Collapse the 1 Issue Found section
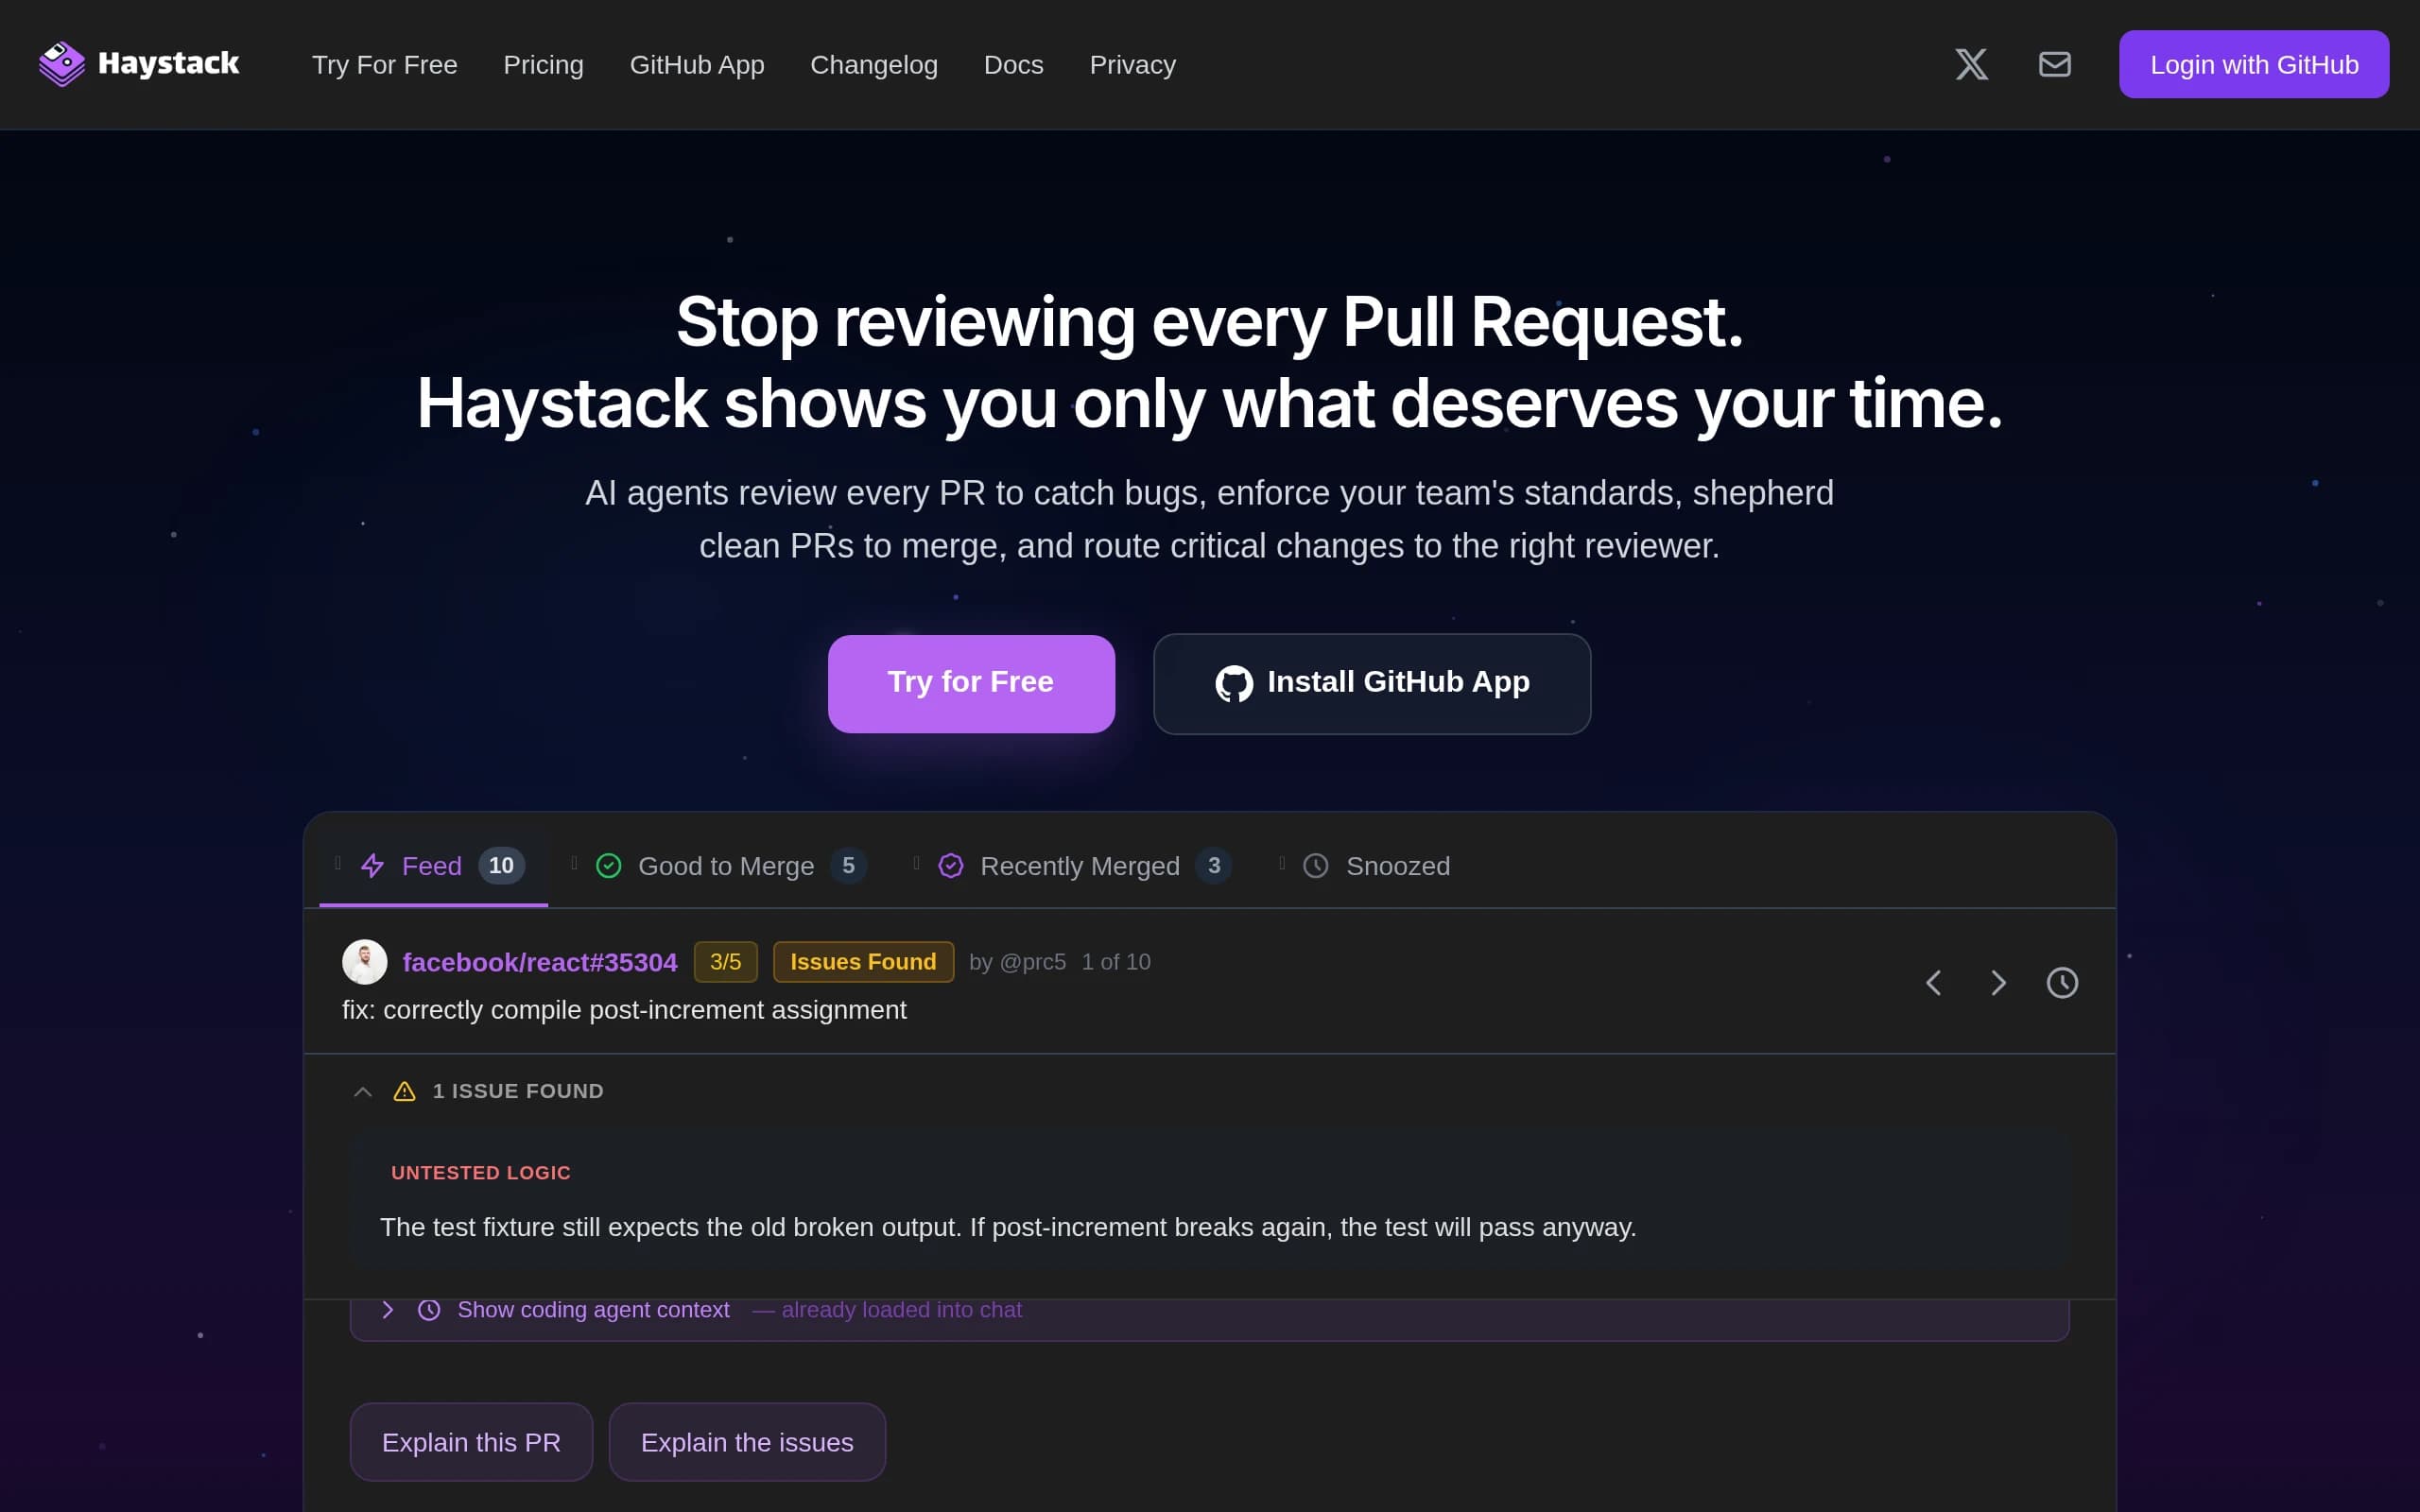 coord(363,1092)
